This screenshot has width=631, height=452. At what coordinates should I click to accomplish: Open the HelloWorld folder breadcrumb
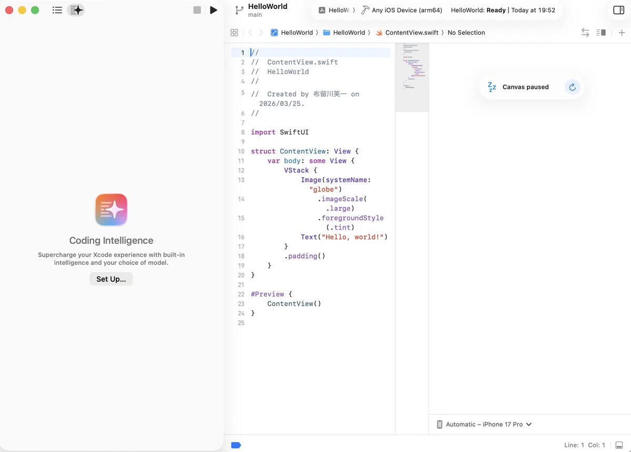click(x=344, y=33)
